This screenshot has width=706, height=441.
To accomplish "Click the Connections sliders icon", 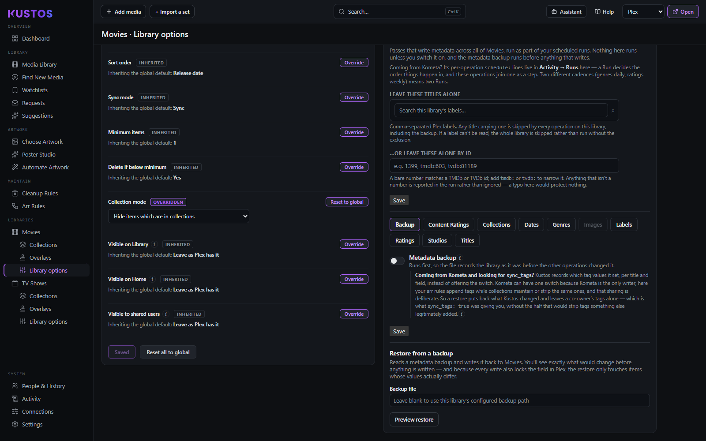I will (15, 411).
